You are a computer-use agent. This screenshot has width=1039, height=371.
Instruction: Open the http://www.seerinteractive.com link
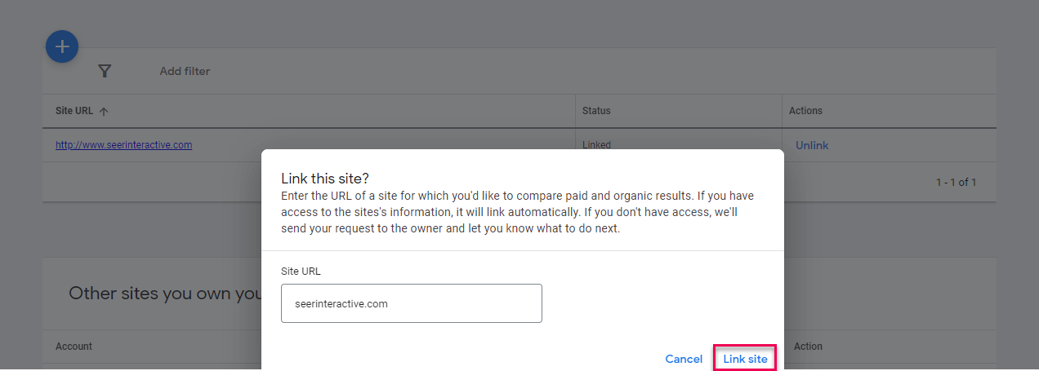pyautogui.click(x=123, y=145)
